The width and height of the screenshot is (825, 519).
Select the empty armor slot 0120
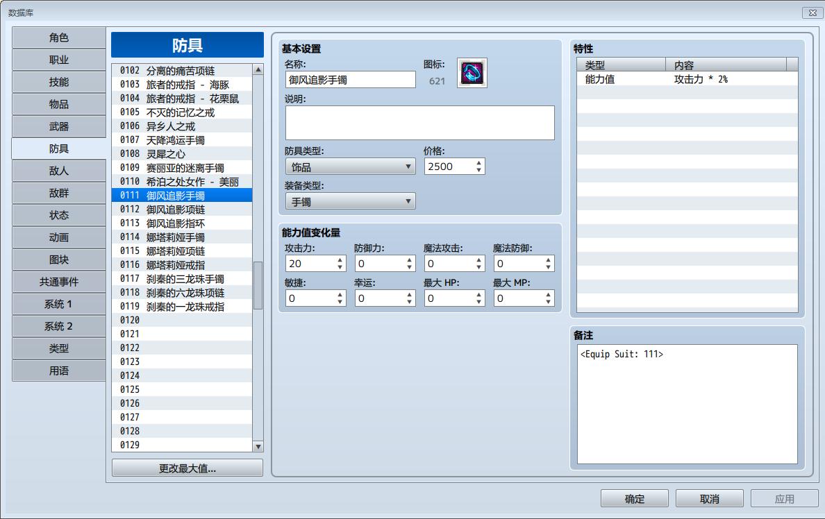pos(182,321)
